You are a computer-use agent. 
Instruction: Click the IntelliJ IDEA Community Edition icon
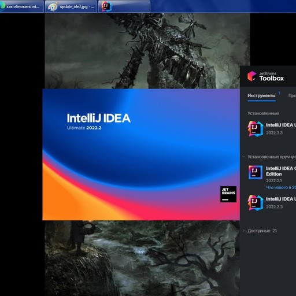click(x=256, y=172)
